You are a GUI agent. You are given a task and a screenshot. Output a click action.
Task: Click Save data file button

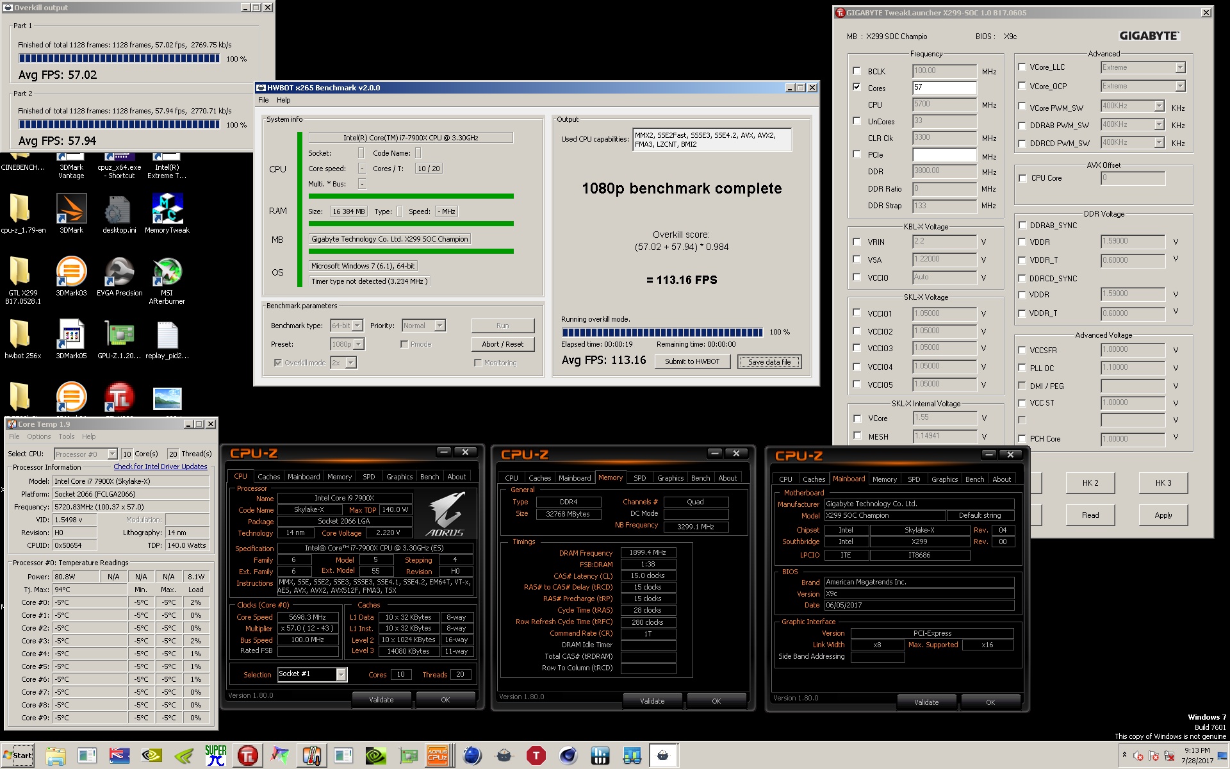point(769,361)
